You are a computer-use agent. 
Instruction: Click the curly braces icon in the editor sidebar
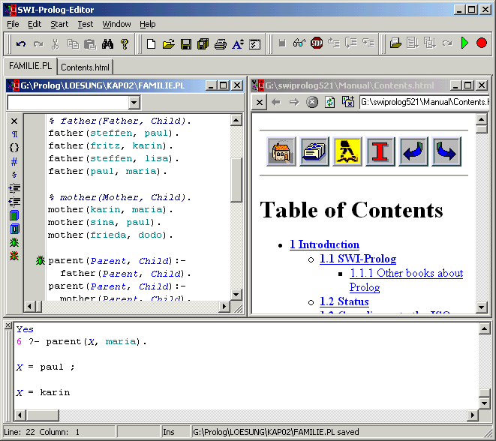(x=14, y=148)
